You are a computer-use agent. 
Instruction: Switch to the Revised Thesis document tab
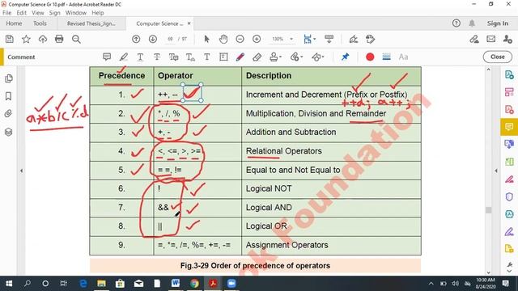click(x=91, y=23)
